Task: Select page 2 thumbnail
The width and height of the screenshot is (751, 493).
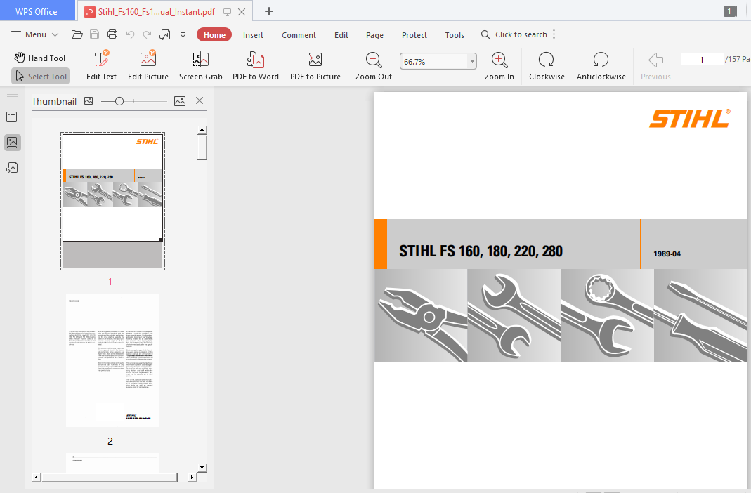Action: point(112,360)
